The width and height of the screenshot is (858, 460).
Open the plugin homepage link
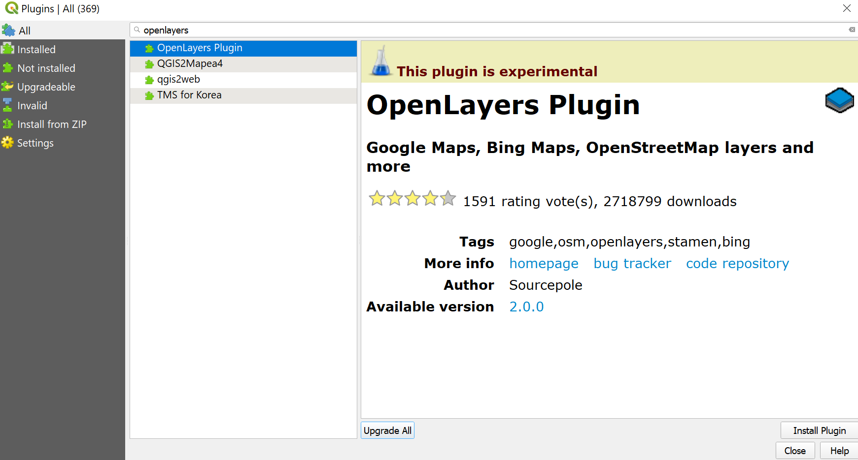coord(544,264)
